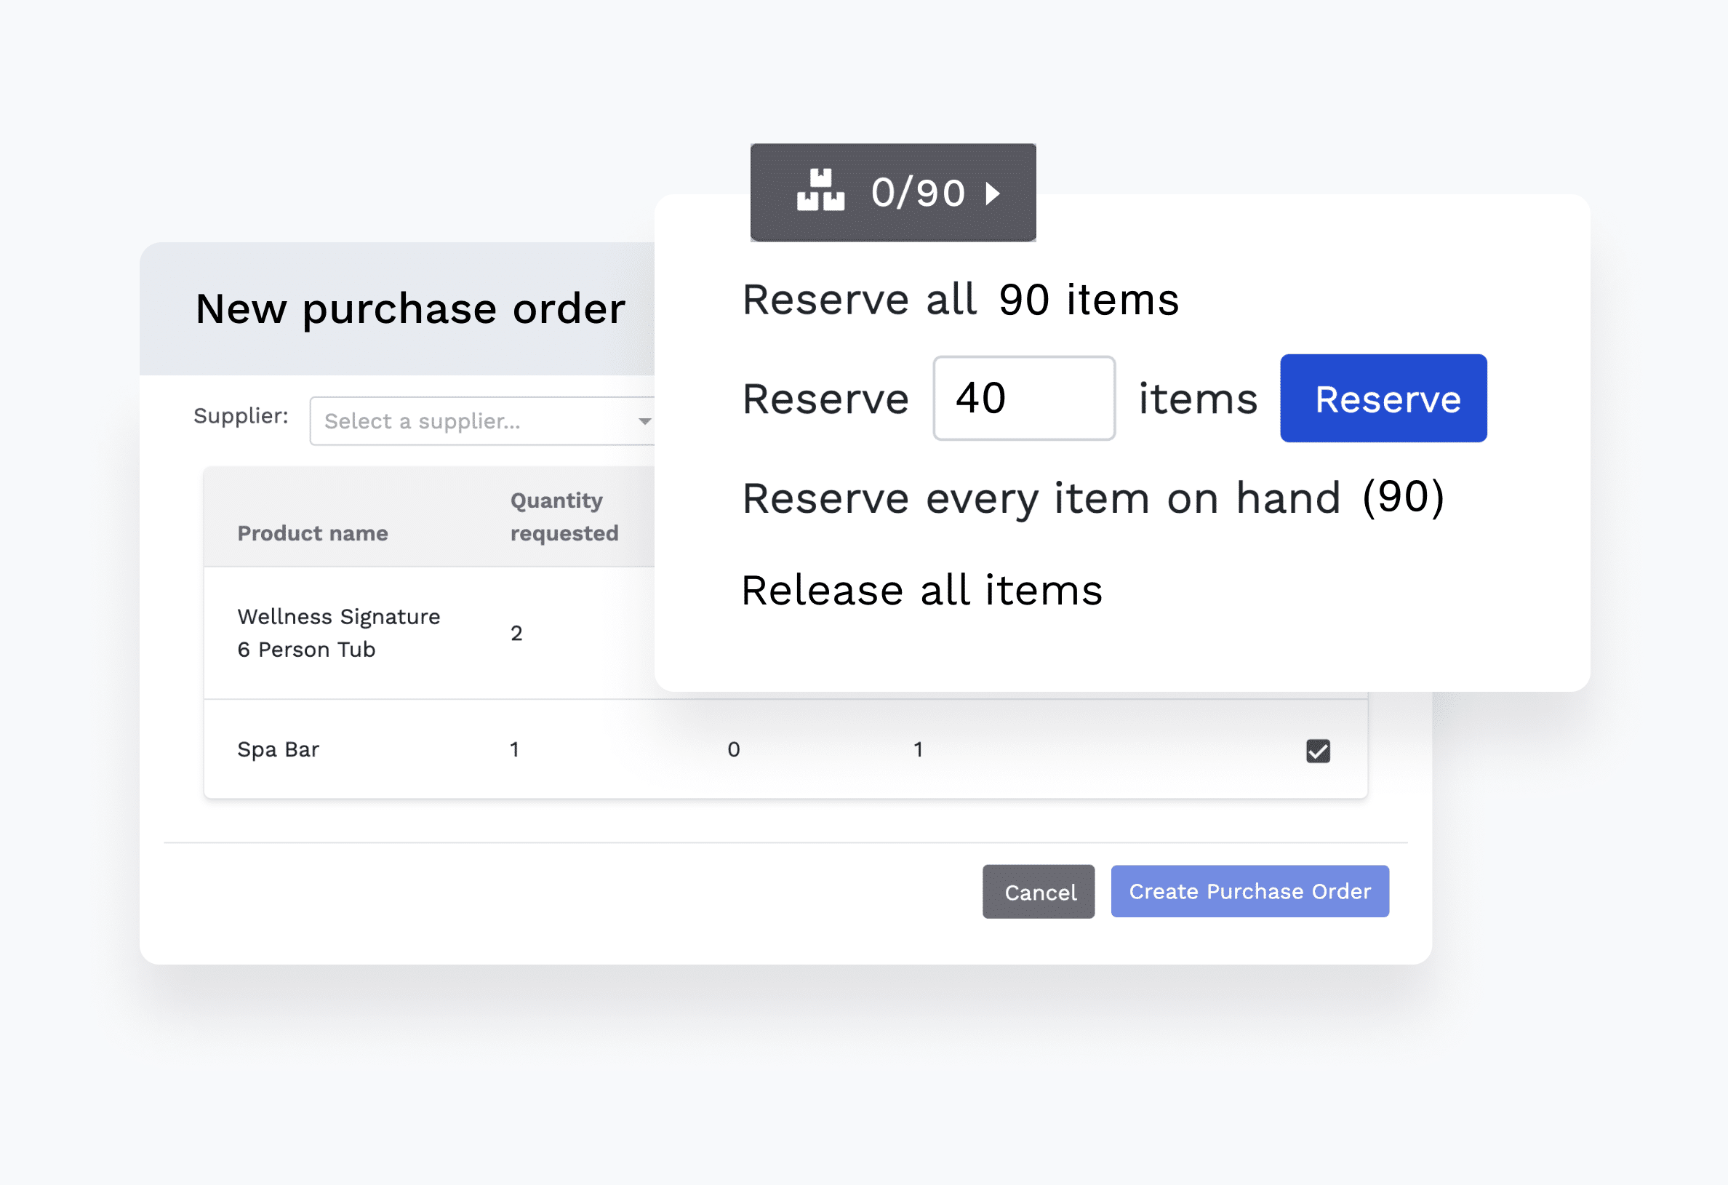Select the Spa Bar product name
The width and height of the screenshot is (1728, 1185).
pyautogui.click(x=278, y=750)
